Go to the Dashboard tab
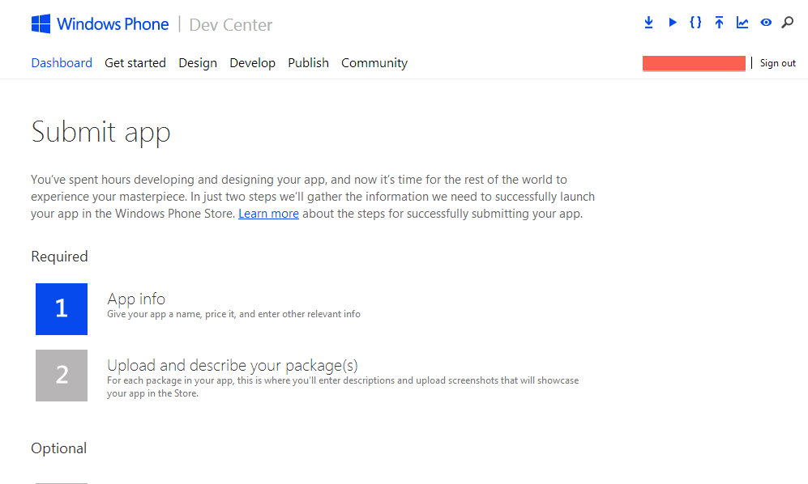This screenshot has height=484, width=808. 62,63
